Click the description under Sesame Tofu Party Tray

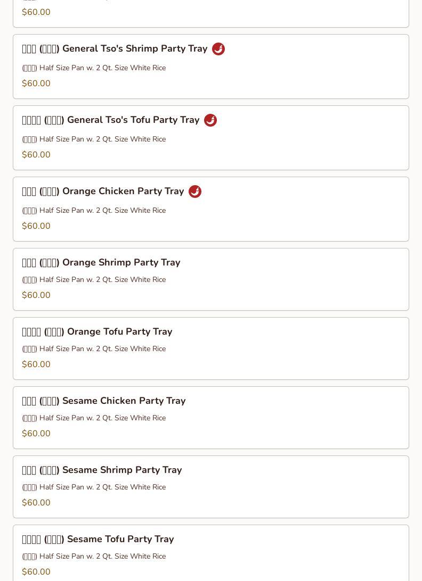pos(94,557)
